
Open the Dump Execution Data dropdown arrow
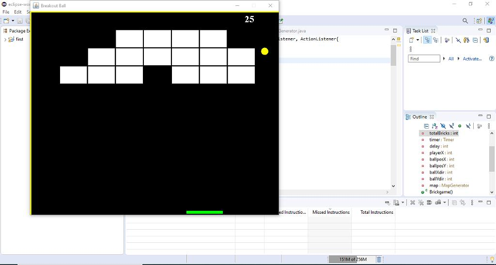(403, 203)
